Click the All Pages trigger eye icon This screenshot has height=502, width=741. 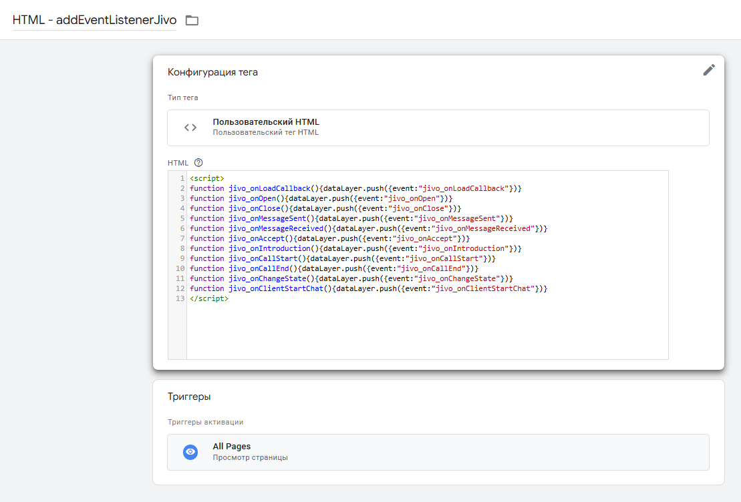(x=190, y=452)
